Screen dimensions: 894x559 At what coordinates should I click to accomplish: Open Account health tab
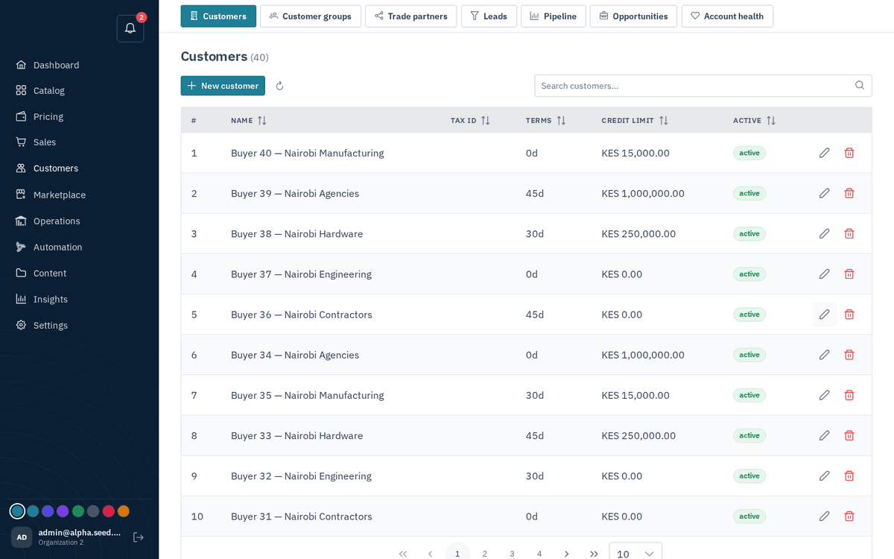[x=727, y=16]
